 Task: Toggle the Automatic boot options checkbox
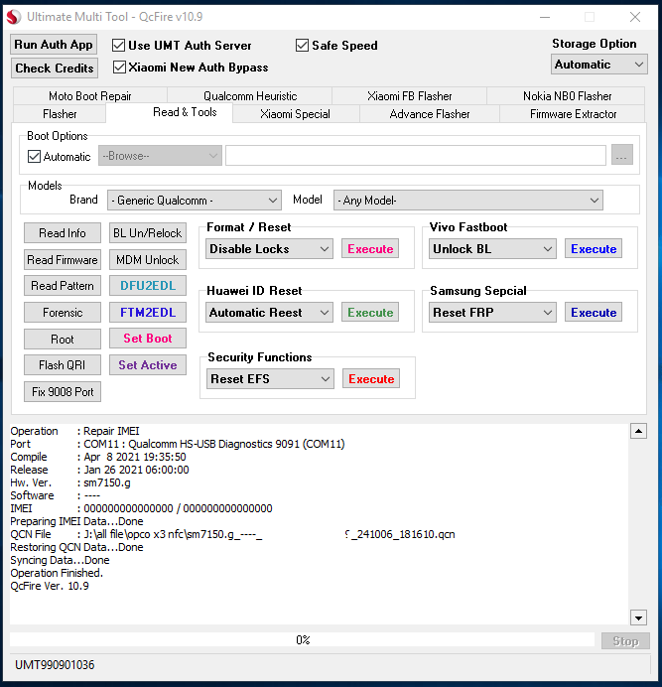point(35,157)
